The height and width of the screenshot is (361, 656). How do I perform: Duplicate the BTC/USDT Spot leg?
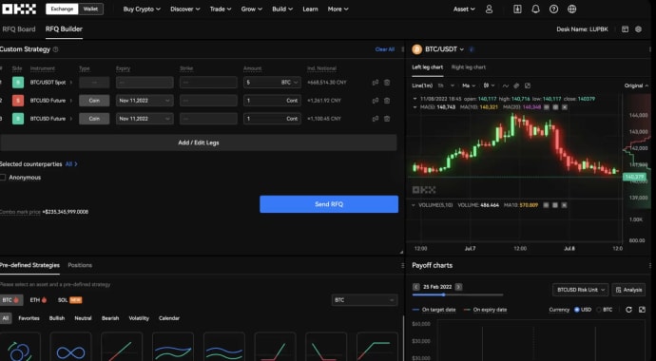pos(376,83)
